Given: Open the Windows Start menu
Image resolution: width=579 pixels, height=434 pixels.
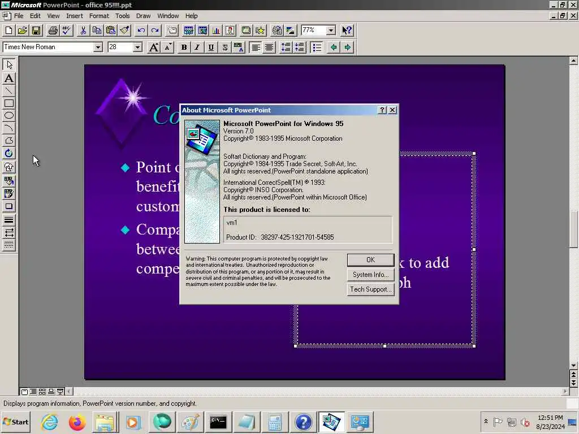Looking at the screenshot, I should [x=16, y=422].
